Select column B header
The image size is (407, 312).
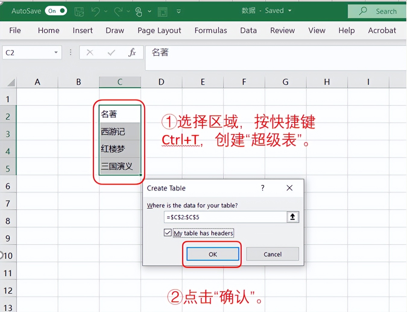[x=79, y=82]
